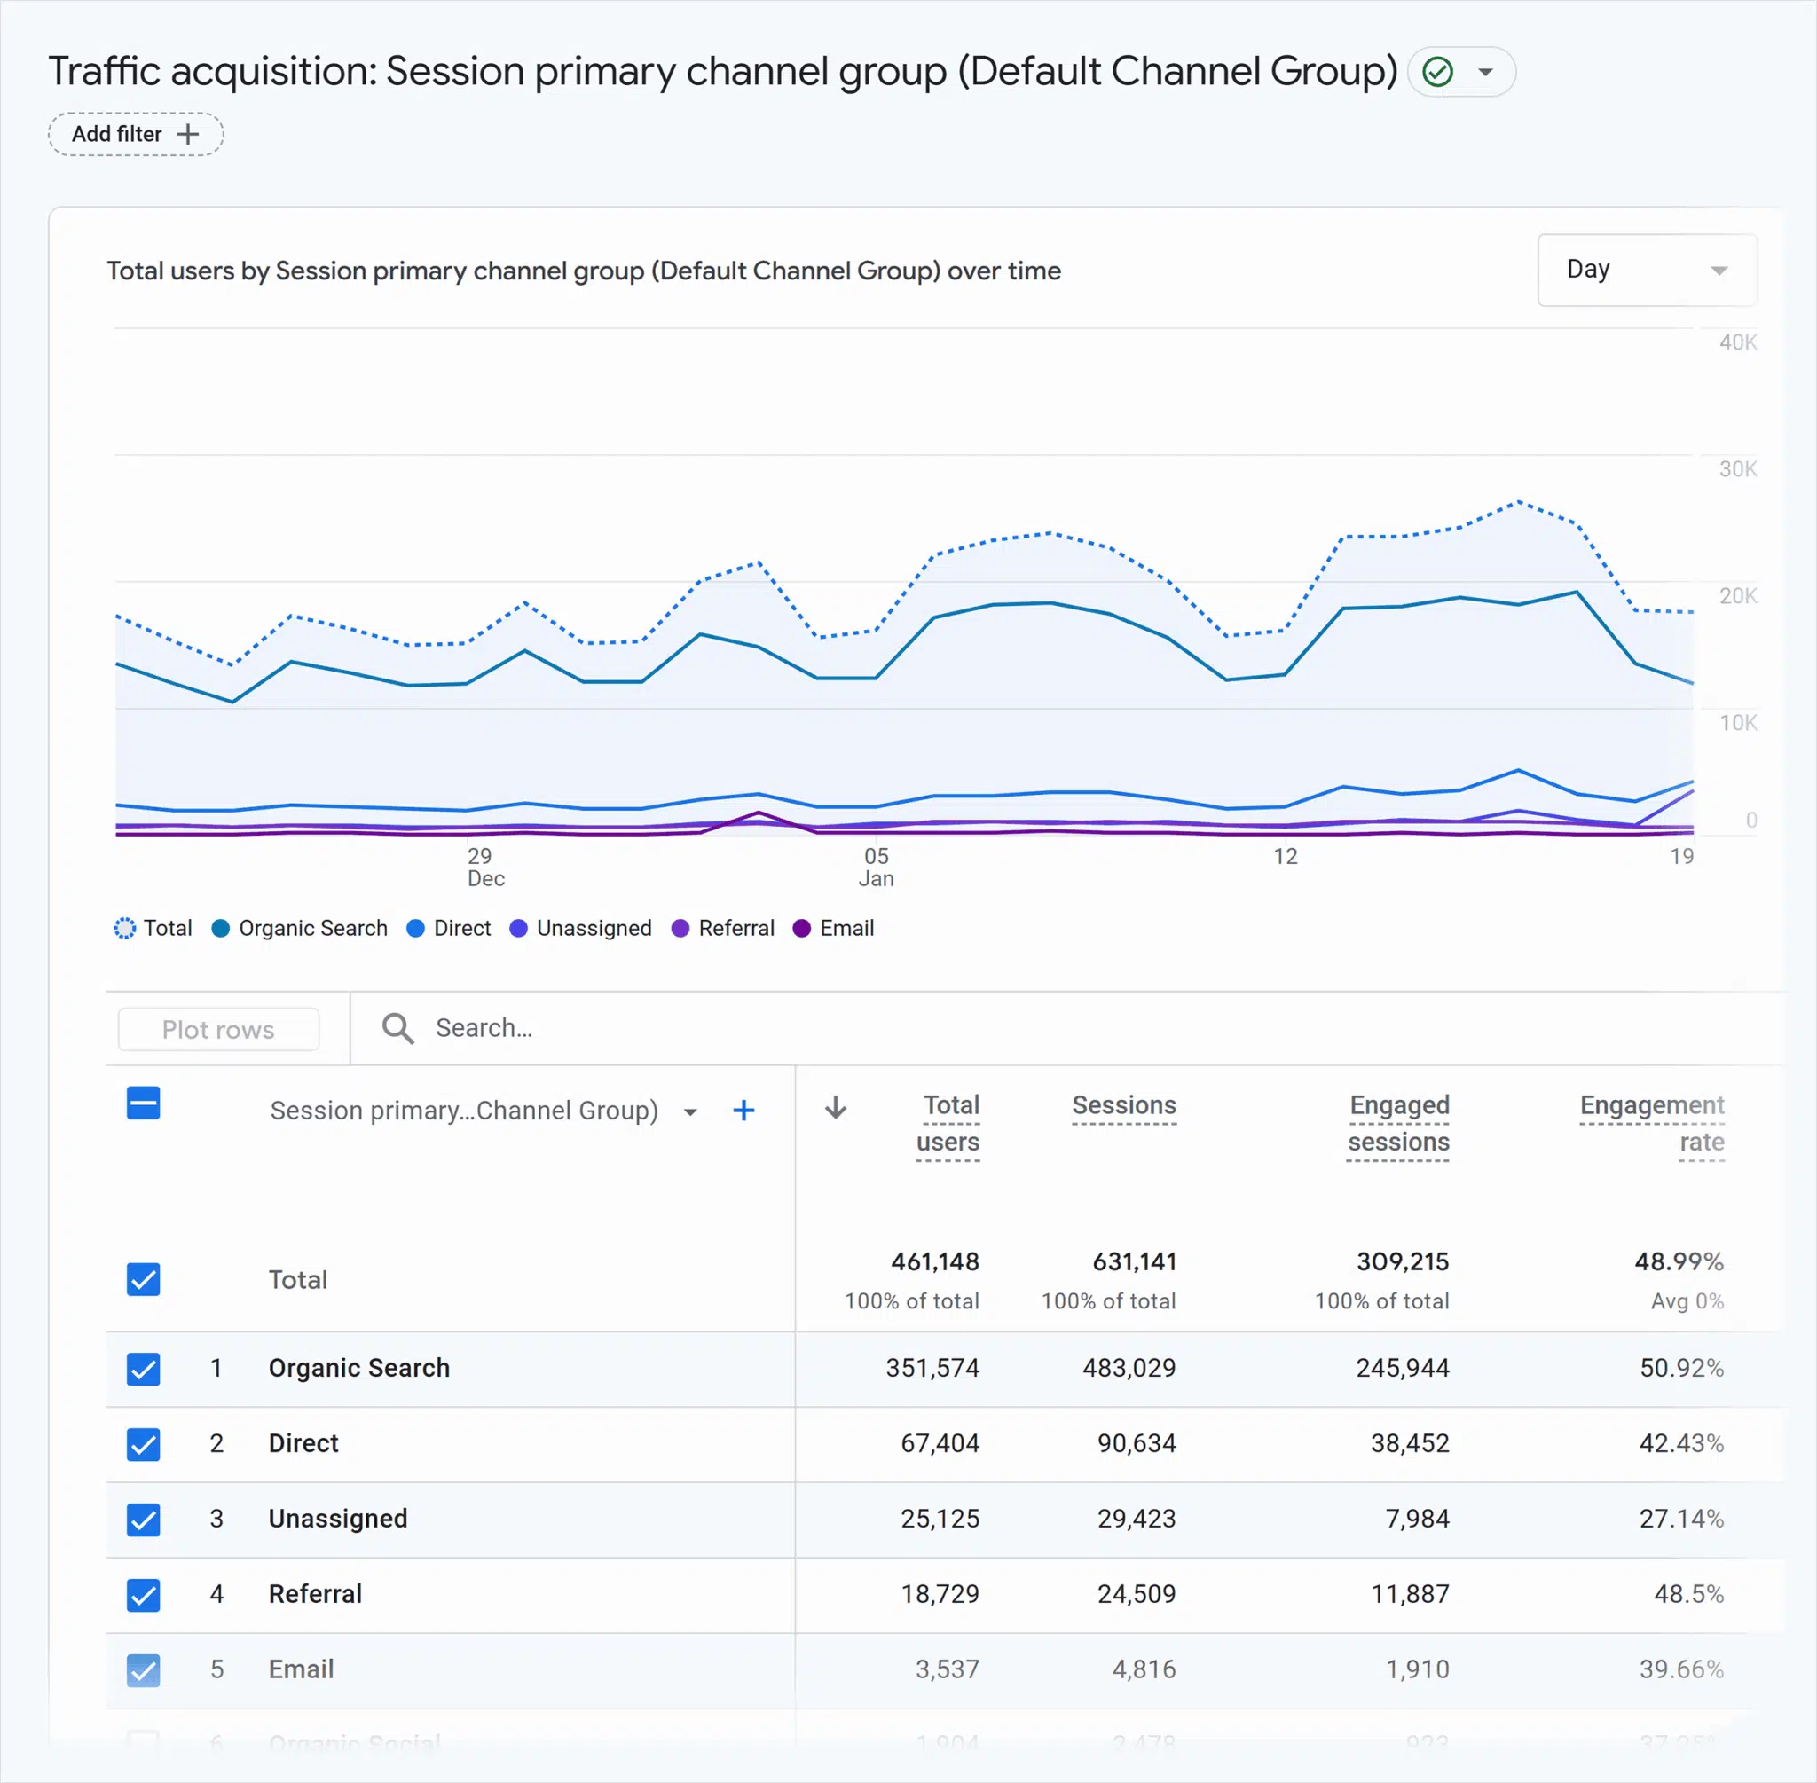Image resolution: width=1817 pixels, height=1783 pixels.
Task: Click the plus icon in Add filter
Action: click(x=188, y=134)
